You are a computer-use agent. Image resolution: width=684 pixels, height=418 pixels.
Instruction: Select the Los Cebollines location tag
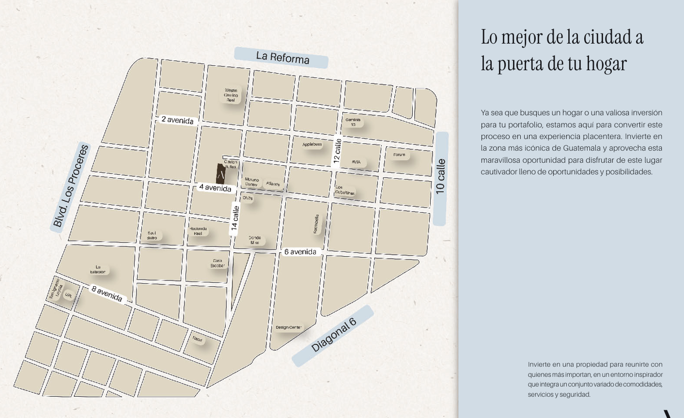tap(344, 190)
